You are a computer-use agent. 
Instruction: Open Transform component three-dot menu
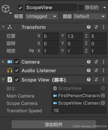coord(104,27)
